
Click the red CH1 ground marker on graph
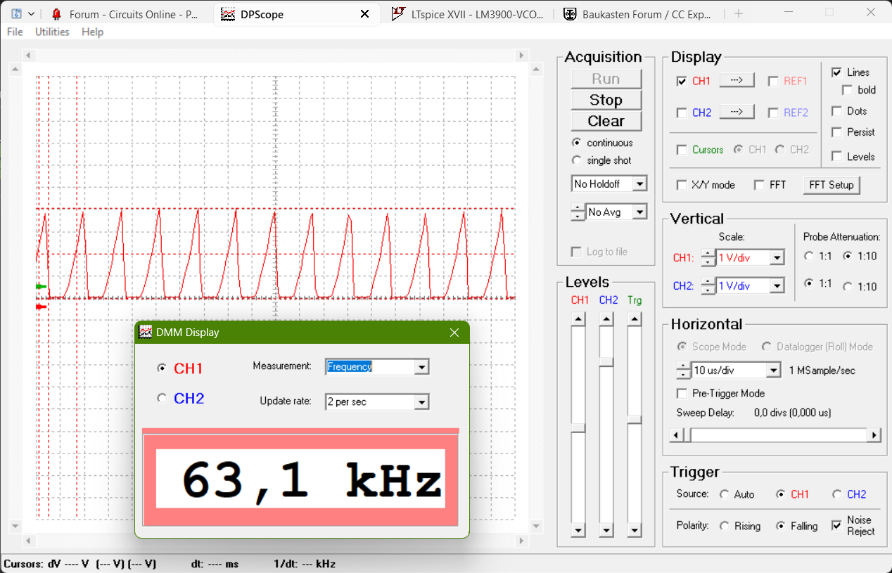[41, 307]
